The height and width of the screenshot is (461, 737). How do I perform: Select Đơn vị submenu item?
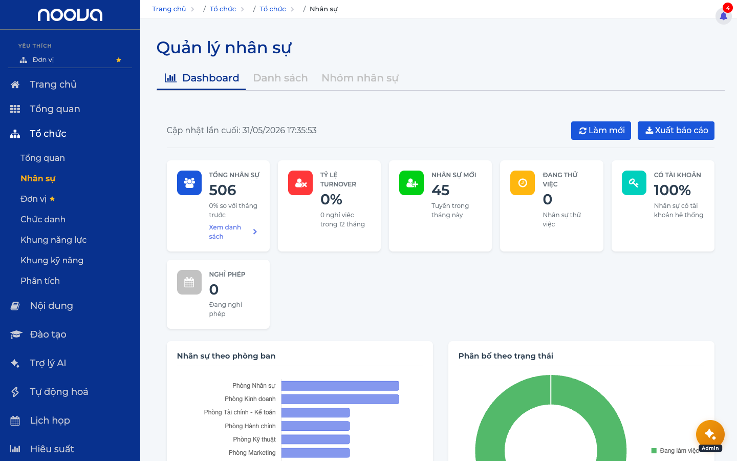[x=33, y=199]
